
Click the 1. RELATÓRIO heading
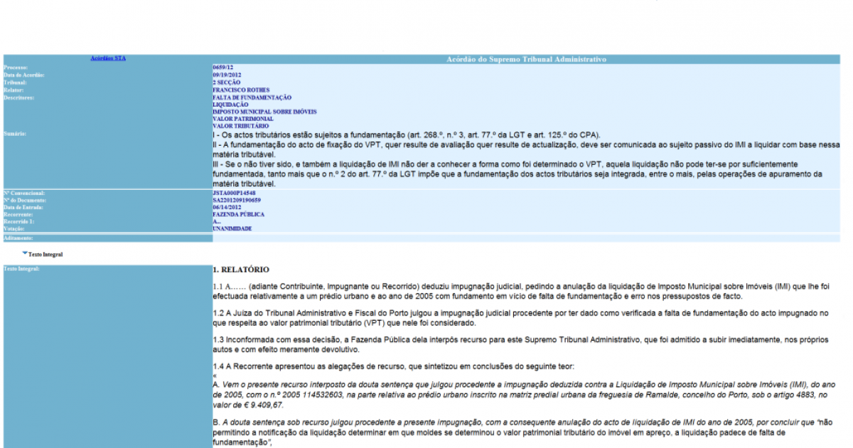(241, 270)
